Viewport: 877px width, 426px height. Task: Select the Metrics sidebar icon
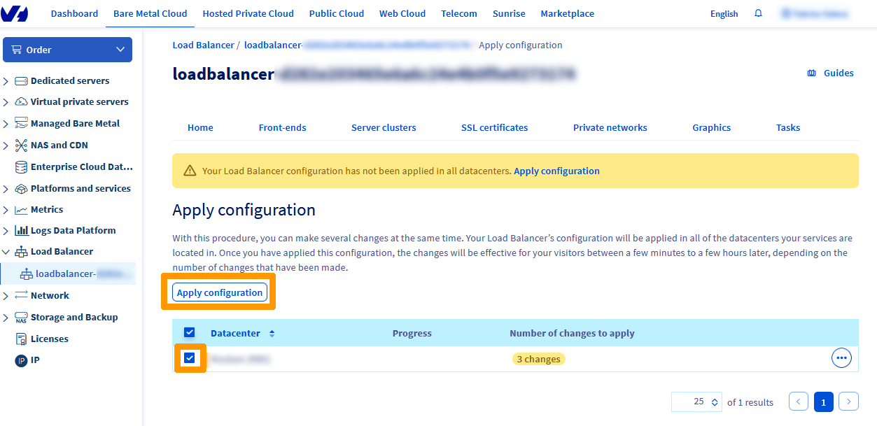[22, 209]
